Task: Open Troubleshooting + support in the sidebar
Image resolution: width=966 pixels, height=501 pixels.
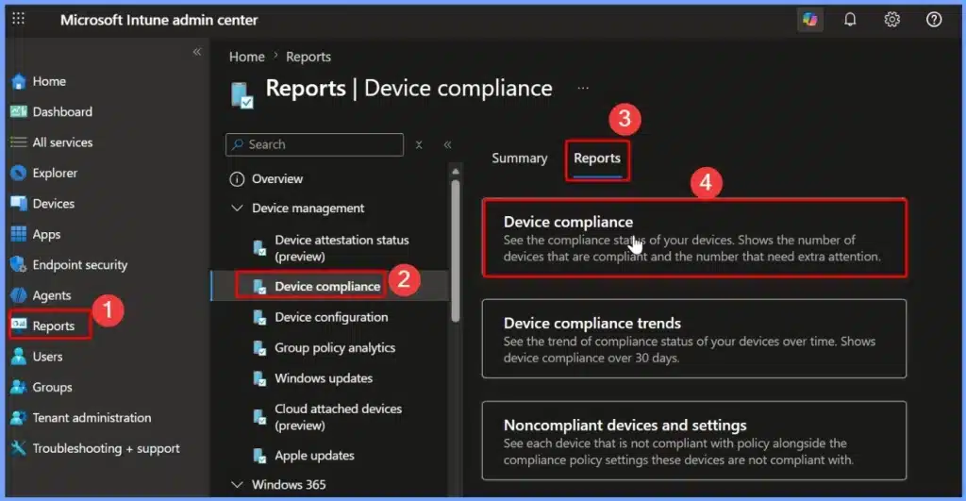Action: tap(106, 448)
